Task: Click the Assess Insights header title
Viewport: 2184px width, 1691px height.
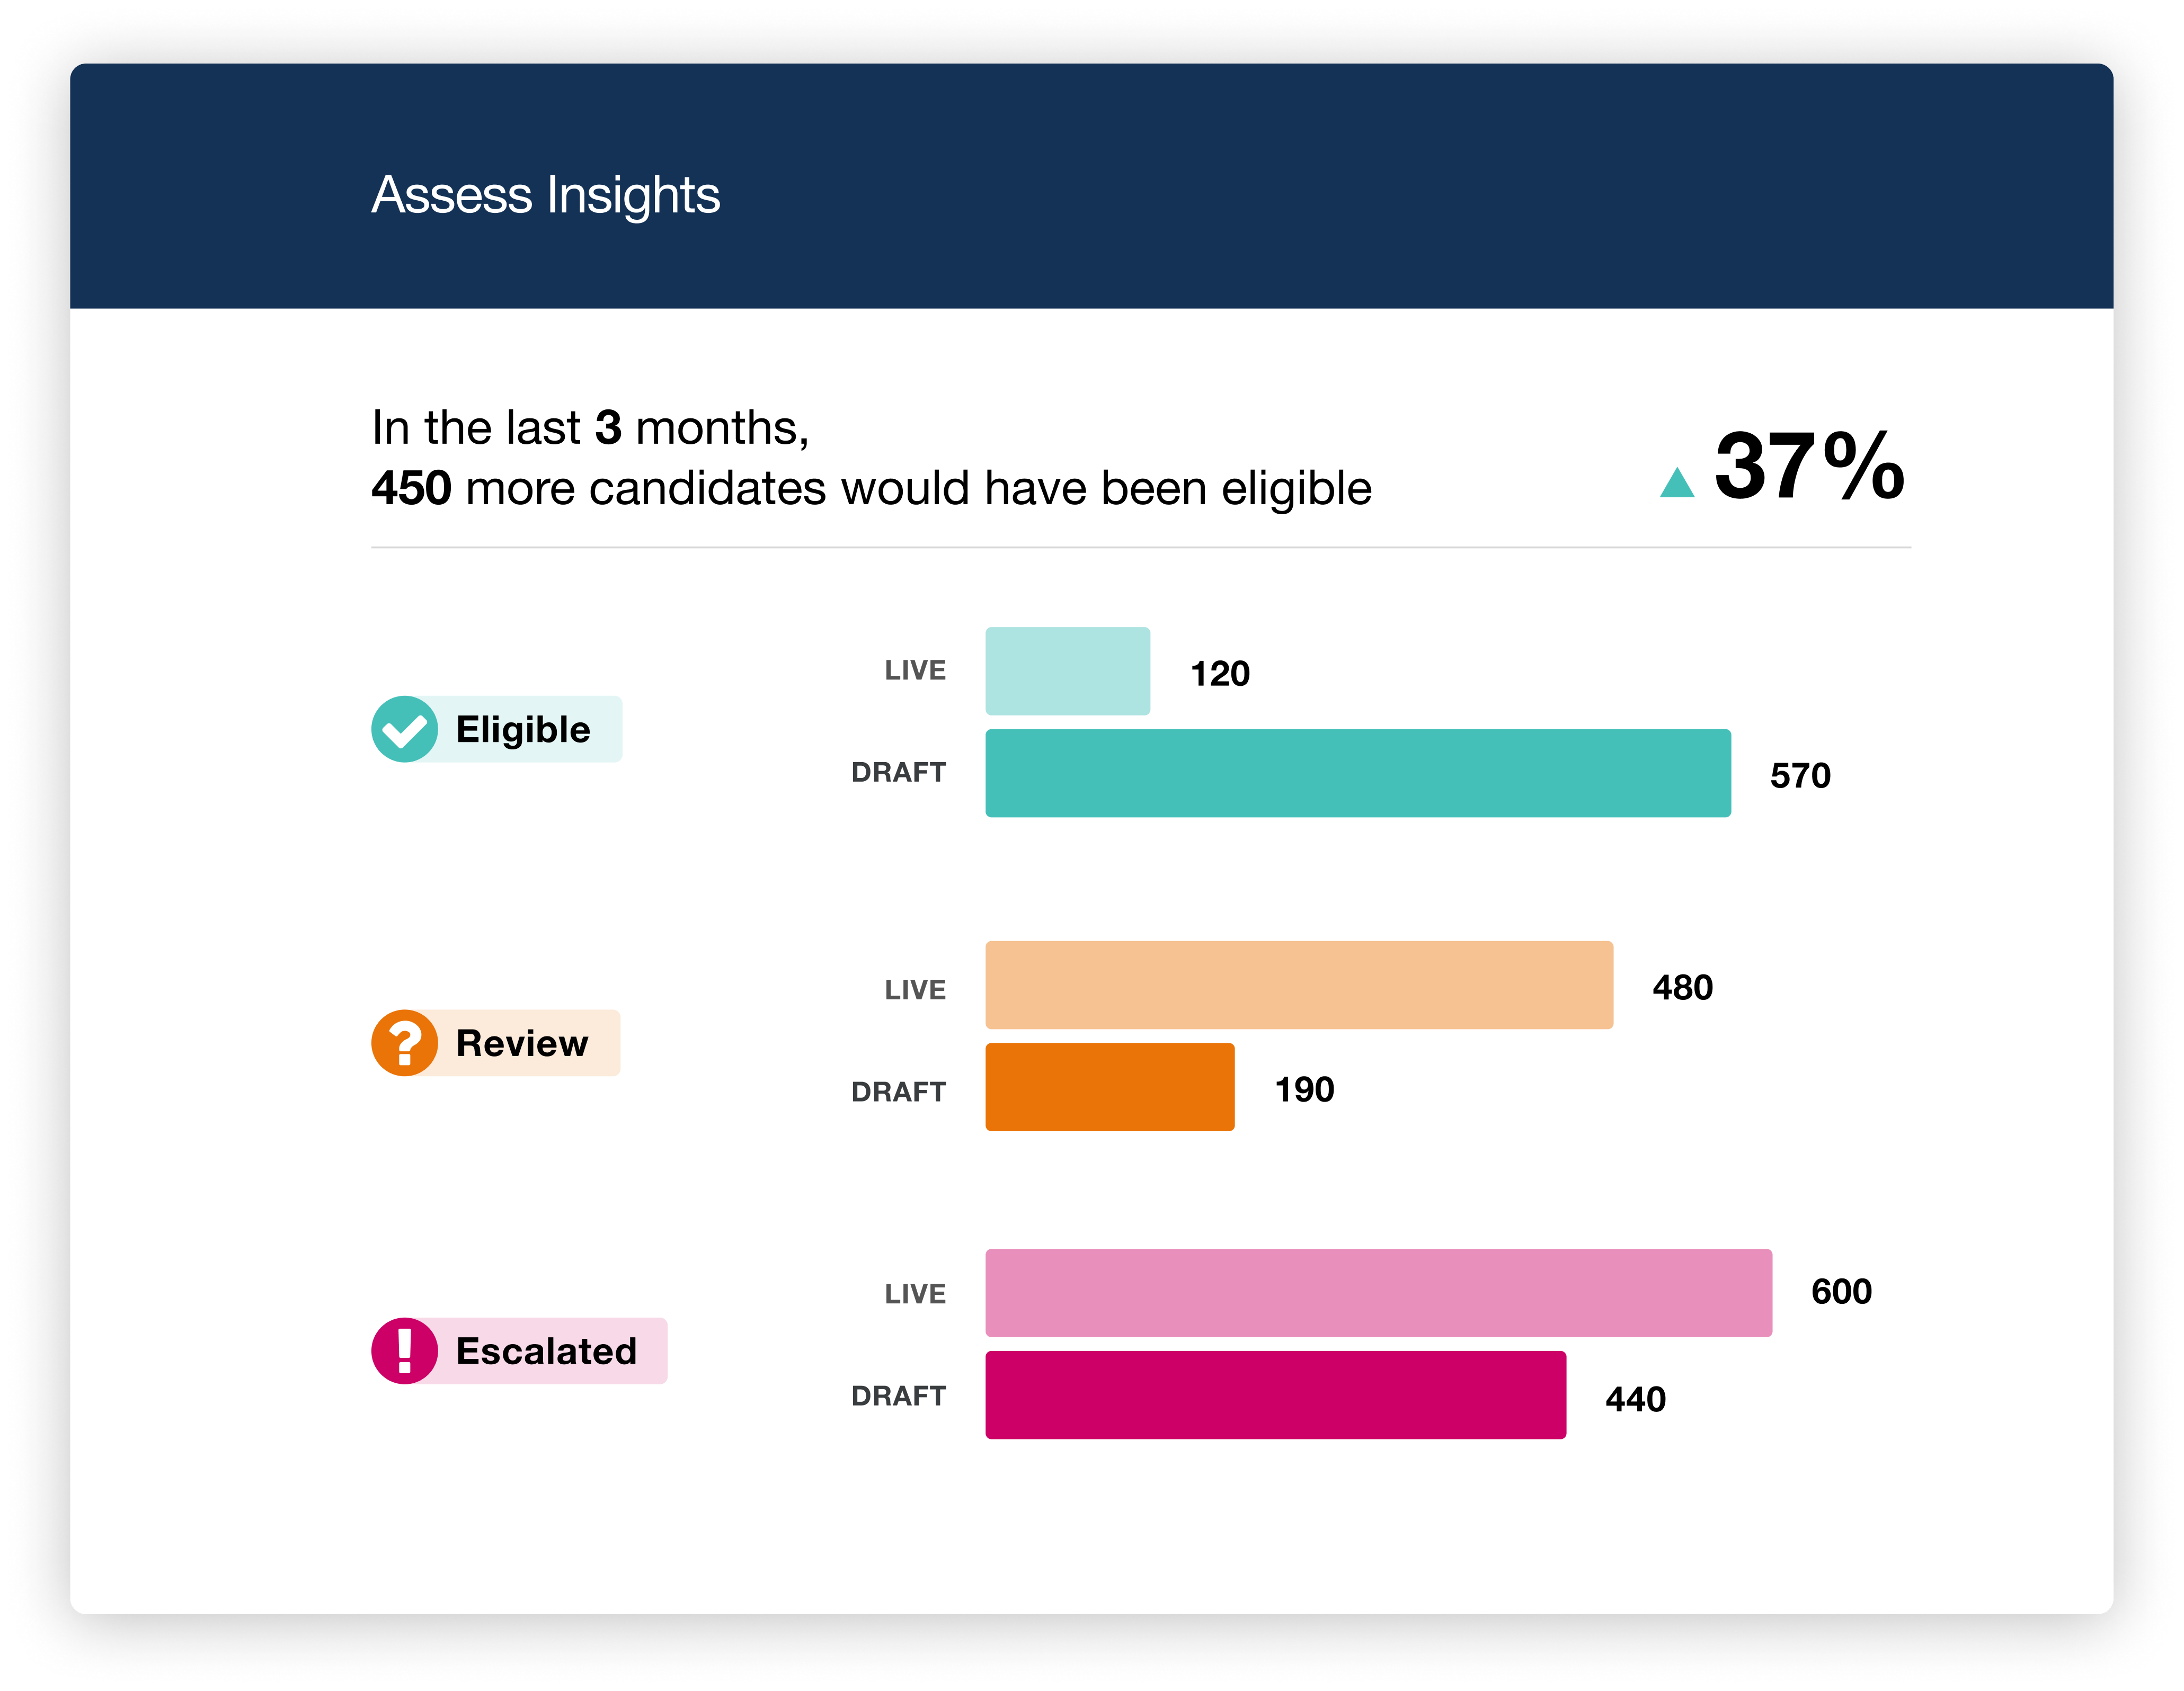Action: point(546,195)
